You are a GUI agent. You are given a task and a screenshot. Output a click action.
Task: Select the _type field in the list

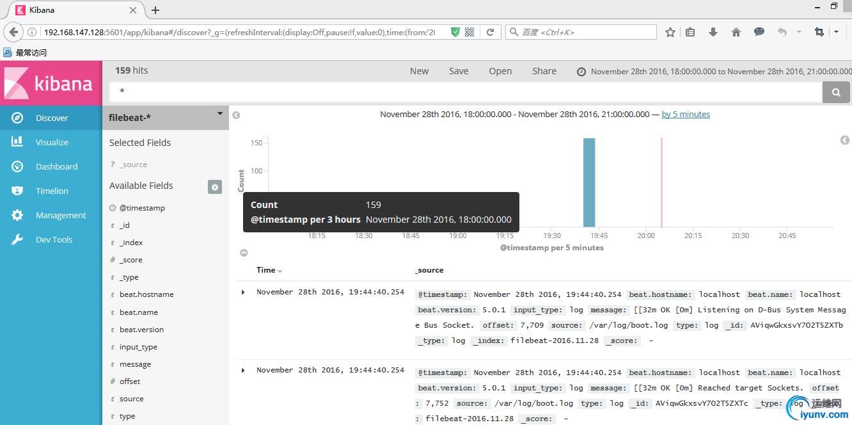pos(129,277)
